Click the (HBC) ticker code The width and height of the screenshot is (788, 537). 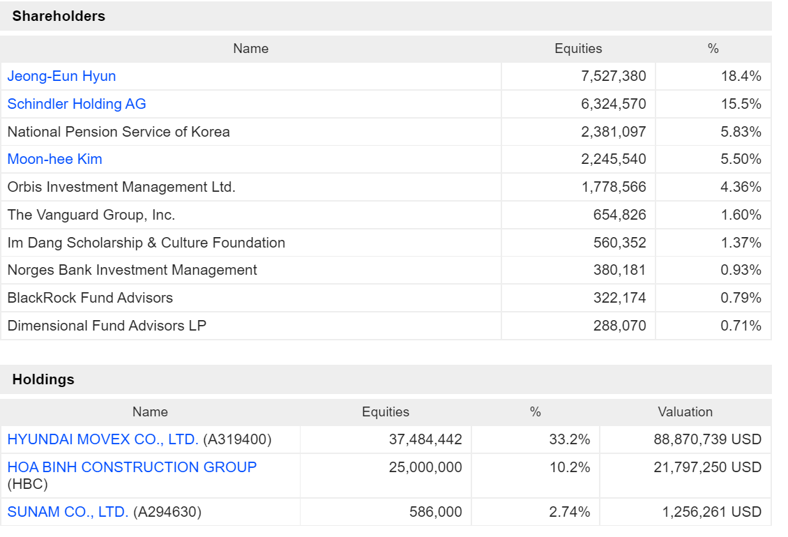28,484
